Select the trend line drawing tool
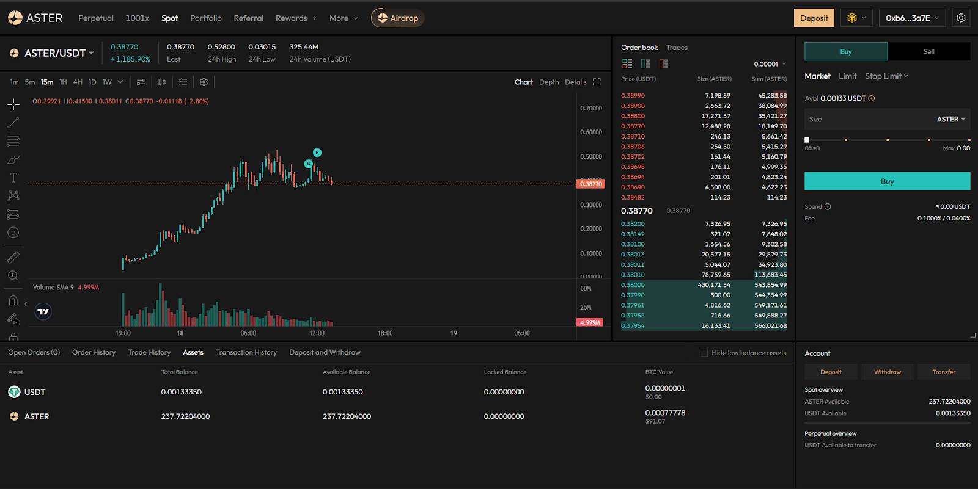 13,123
